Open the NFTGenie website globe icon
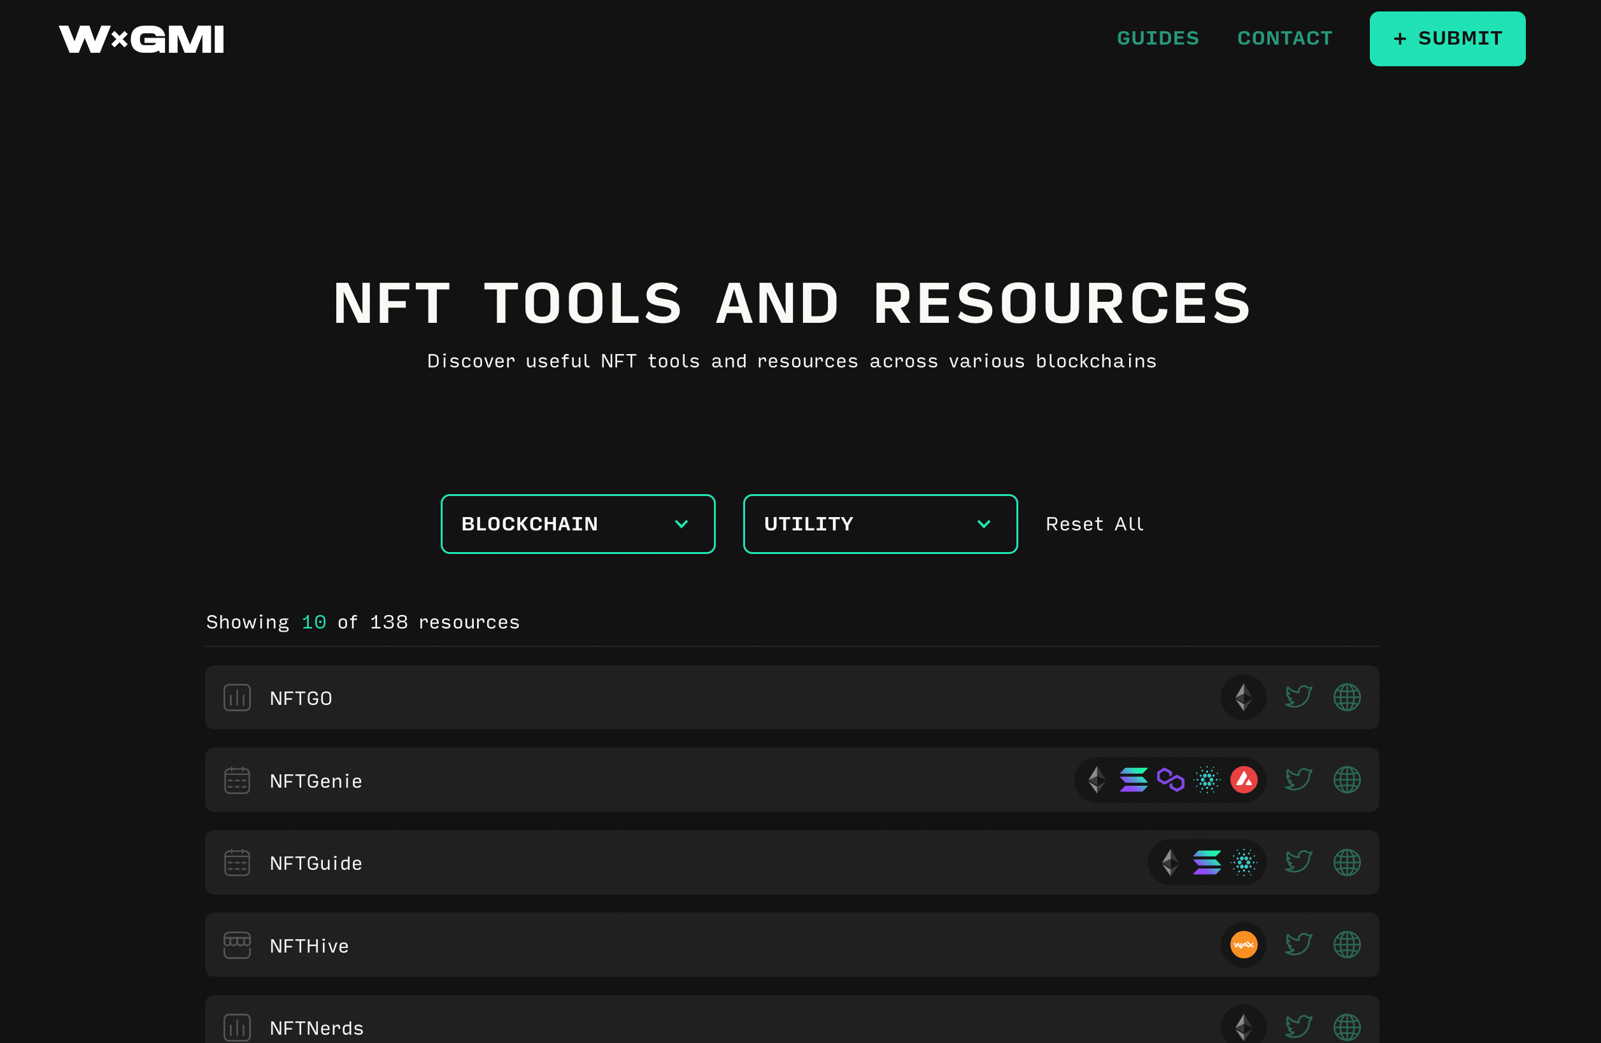1601x1043 pixels. 1347,780
